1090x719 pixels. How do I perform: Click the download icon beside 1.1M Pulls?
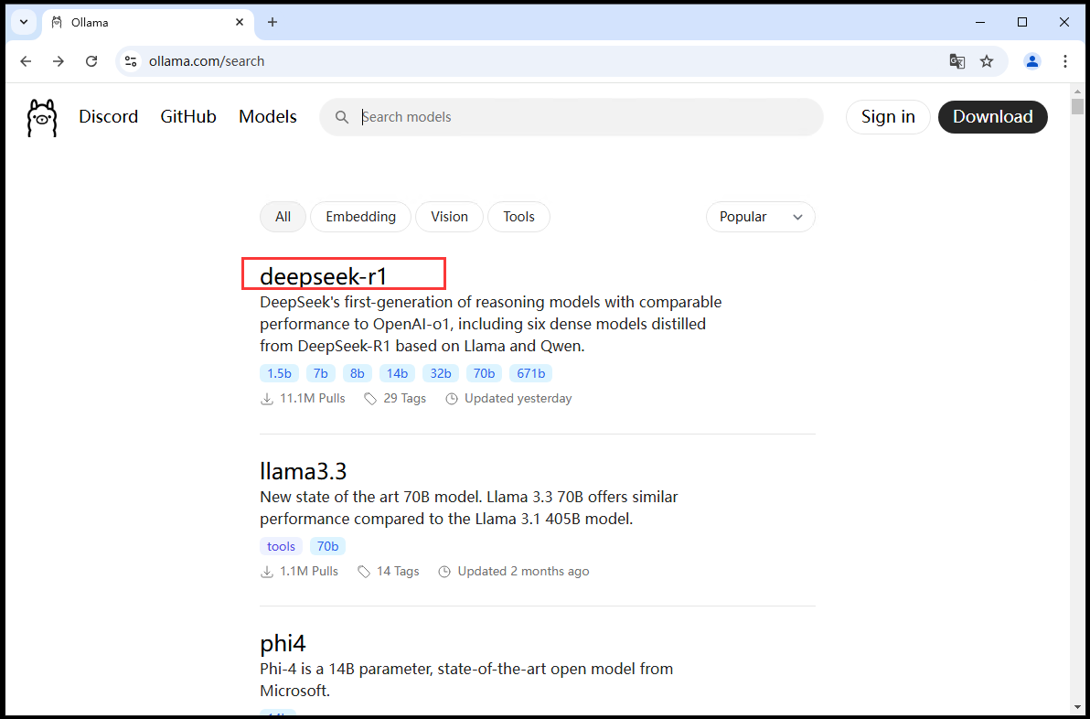[267, 572]
